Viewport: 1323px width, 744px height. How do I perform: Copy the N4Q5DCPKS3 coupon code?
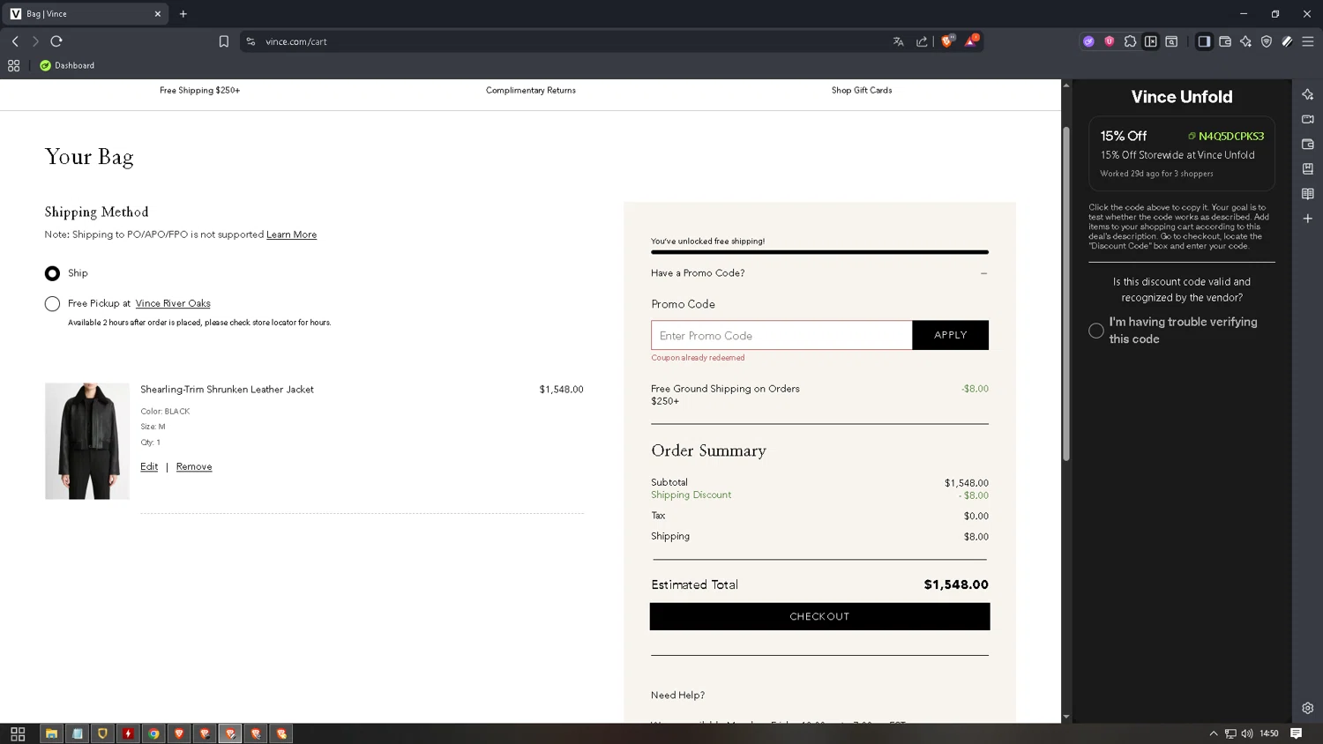click(1226, 136)
